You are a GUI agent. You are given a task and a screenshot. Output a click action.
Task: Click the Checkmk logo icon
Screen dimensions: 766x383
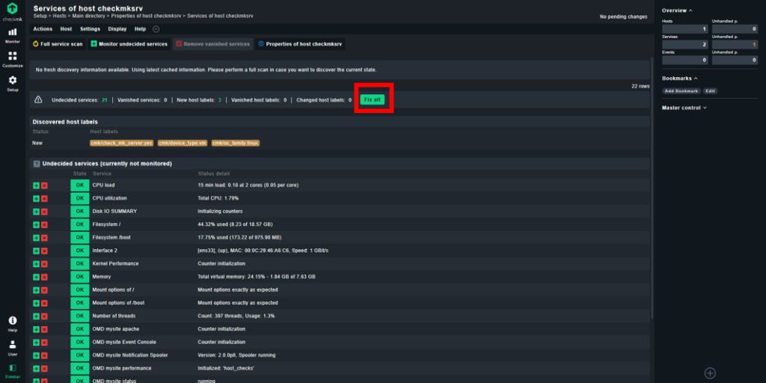13,12
